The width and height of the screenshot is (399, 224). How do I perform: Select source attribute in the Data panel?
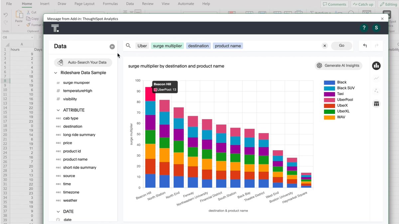pos(69,176)
